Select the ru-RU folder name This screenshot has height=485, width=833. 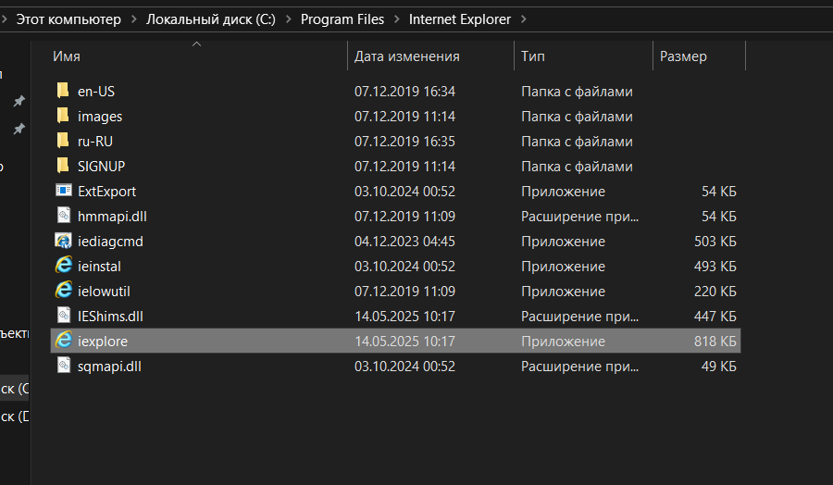(95, 142)
